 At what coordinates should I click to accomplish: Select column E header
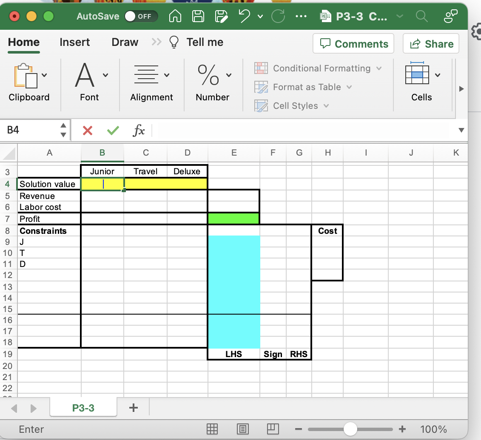click(234, 153)
